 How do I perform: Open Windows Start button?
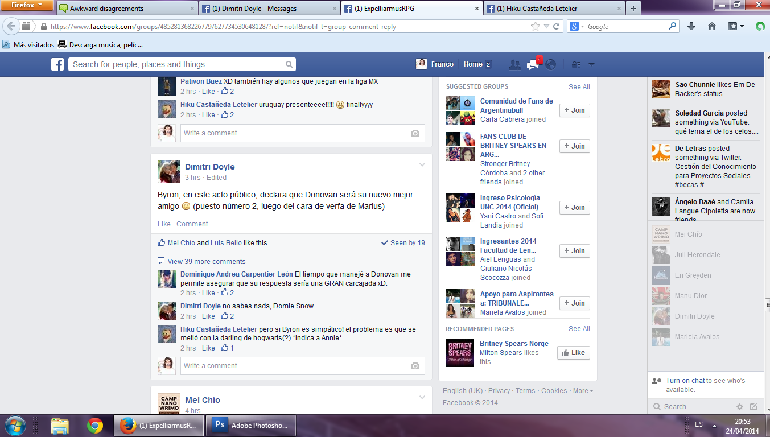click(x=15, y=425)
